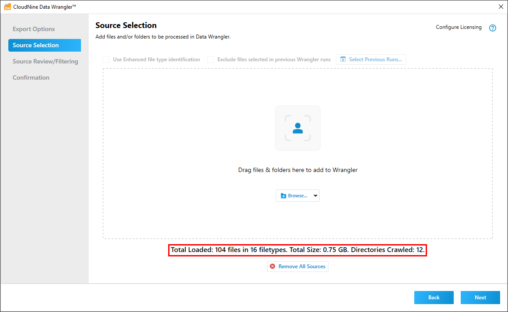Screen dimensions: 508x312
Task: Click the CloudNine Data Wrangler app logo
Action: pos(7,7)
